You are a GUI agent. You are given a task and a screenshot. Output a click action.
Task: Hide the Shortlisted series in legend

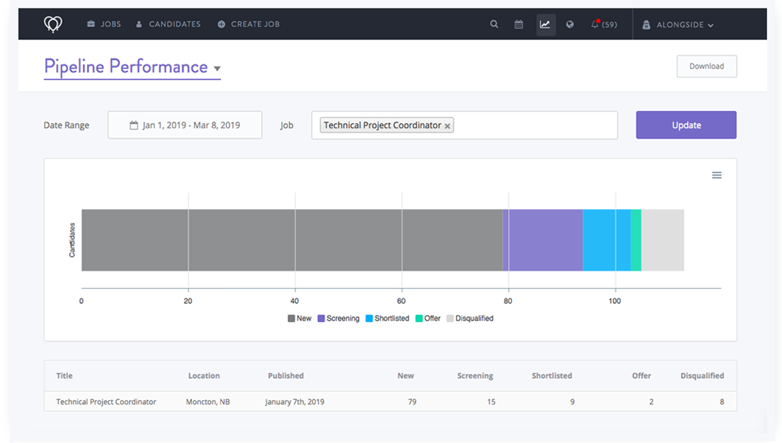(386, 318)
